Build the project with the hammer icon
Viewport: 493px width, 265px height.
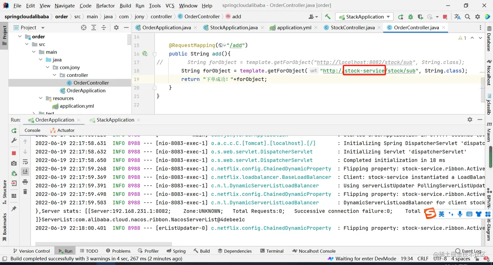(x=328, y=17)
